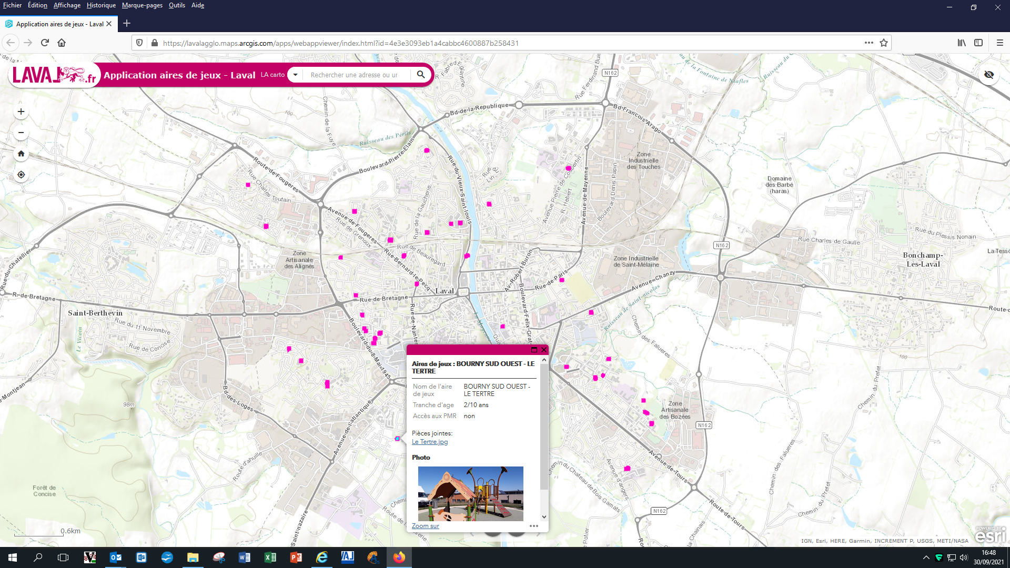Open the Marque-pages menu
The height and width of the screenshot is (568, 1010).
(142, 5)
